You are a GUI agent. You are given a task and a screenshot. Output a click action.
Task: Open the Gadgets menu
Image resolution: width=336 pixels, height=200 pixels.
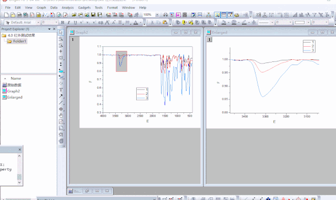[84, 7]
